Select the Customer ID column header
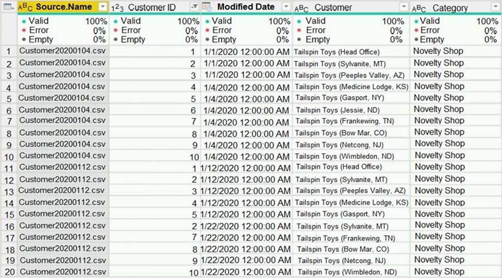 153,8
